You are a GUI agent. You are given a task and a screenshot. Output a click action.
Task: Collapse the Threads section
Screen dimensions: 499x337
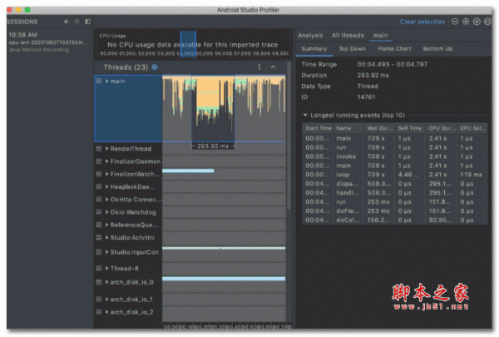(x=273, y=67)
